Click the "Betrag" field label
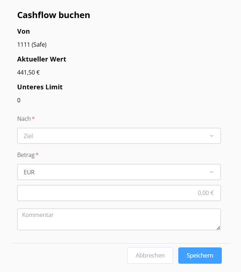Screen dimensions: 241x272 tap(26, 155)
